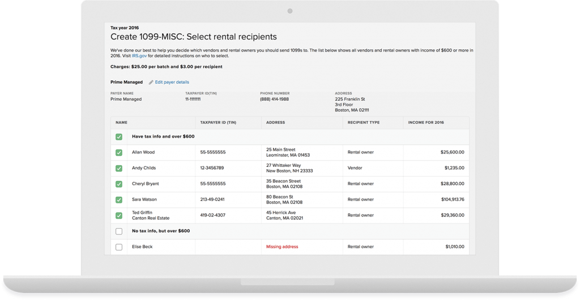Screen dimensions: 580x300
Task: Select the Elise Beck checkbox
Action: 119,247
